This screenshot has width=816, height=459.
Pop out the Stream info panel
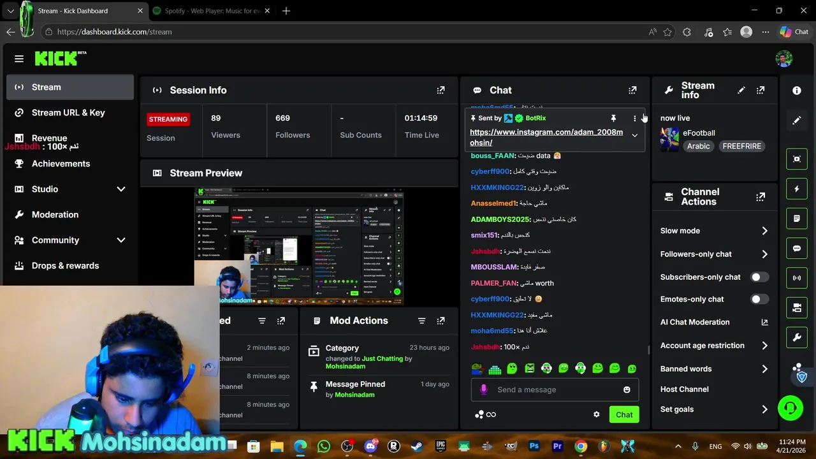pos(761,91)
